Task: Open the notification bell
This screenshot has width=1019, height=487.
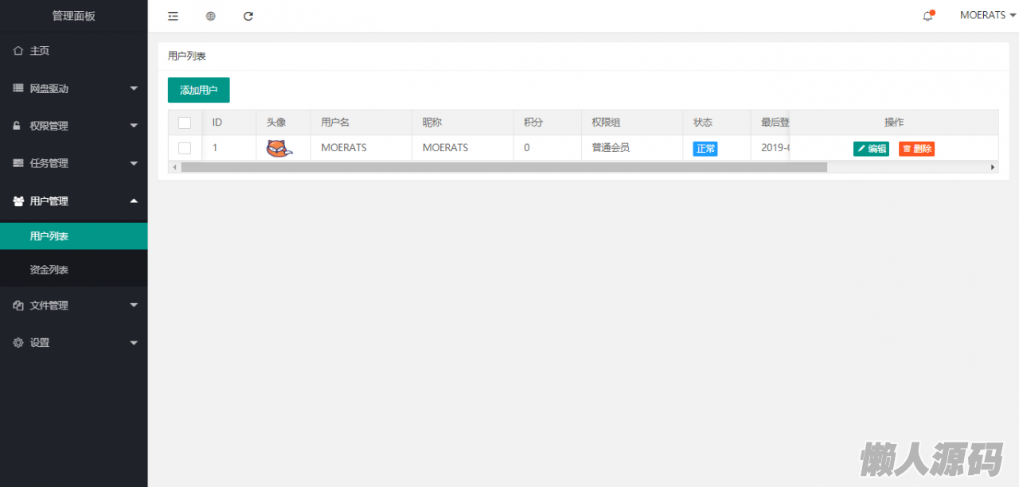Action: pyautogui.click(x=928, y=15)
